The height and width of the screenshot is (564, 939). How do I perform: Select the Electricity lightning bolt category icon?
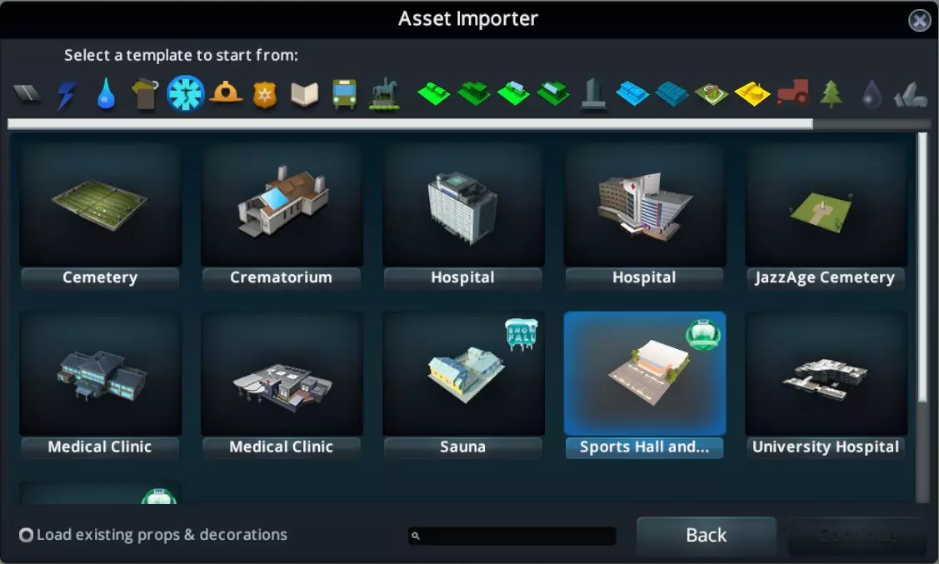[x=67, y=95]
